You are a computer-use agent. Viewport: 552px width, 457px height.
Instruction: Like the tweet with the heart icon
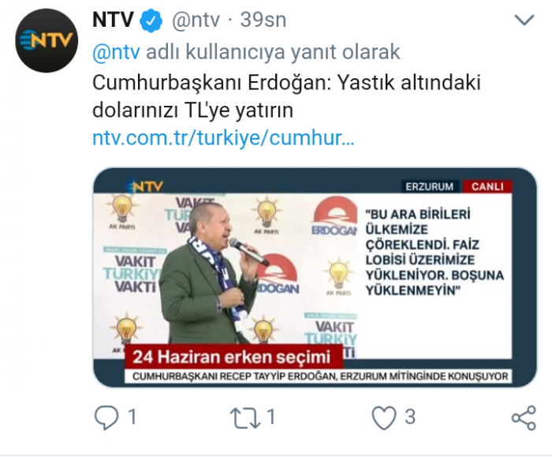(x=384, y=418)
